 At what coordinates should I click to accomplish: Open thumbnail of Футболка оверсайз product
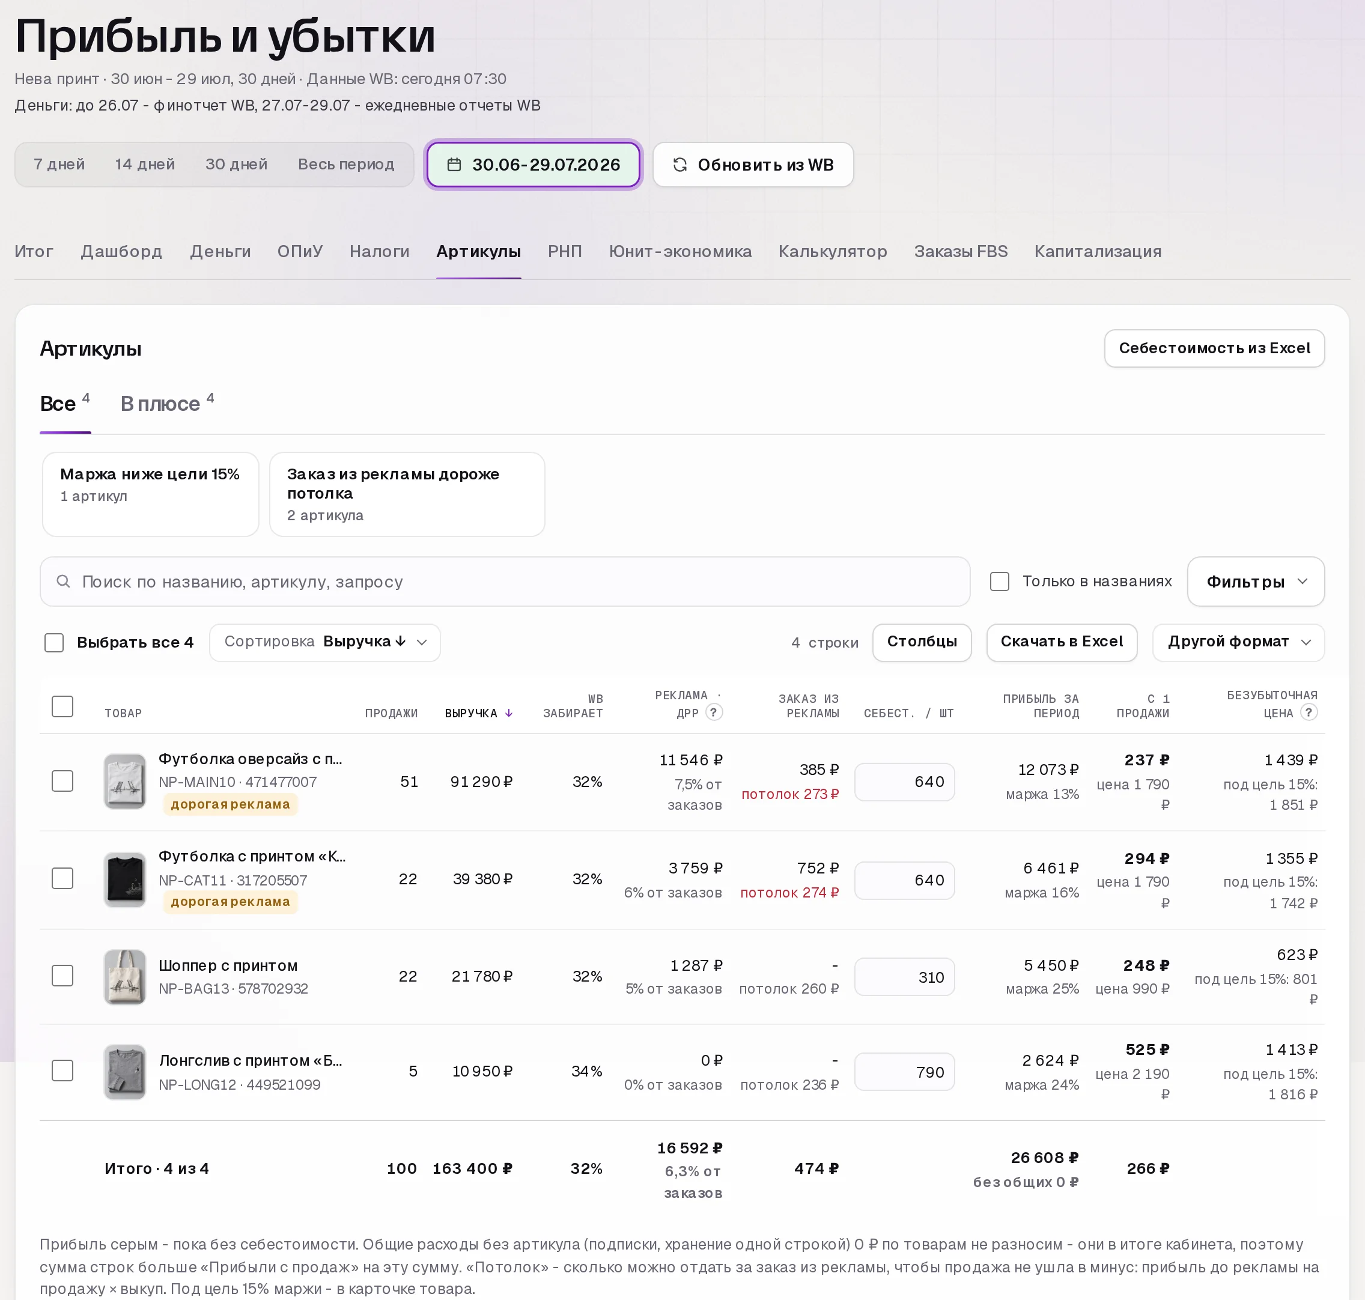point(125,782)
